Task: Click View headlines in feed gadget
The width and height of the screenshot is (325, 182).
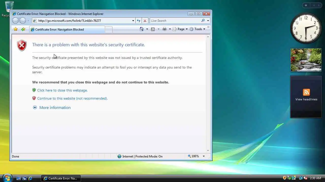Action: point(306,99)
